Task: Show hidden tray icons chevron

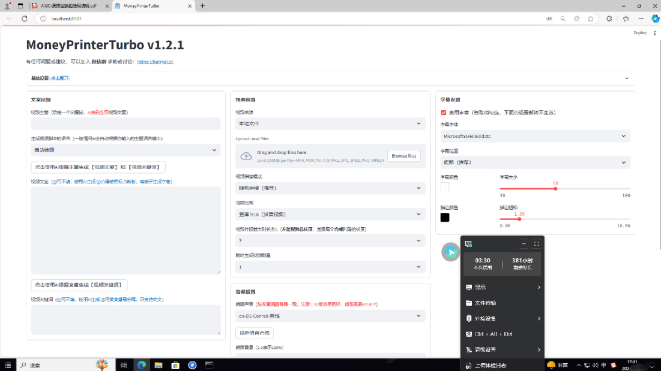Action: [x=579, y=365]
